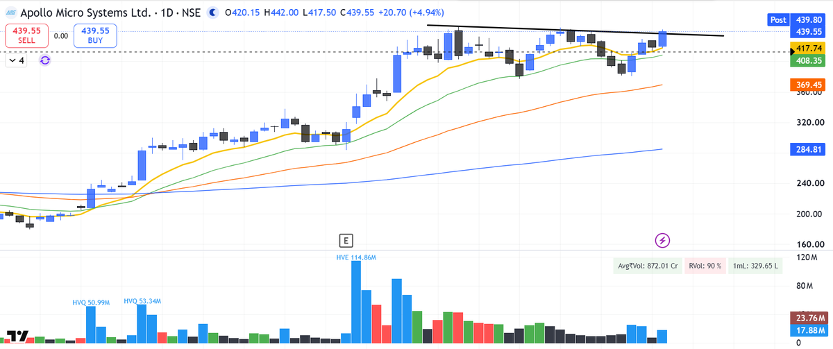
Task: Click the Post price label on the axis
Action: pos(778,20)
